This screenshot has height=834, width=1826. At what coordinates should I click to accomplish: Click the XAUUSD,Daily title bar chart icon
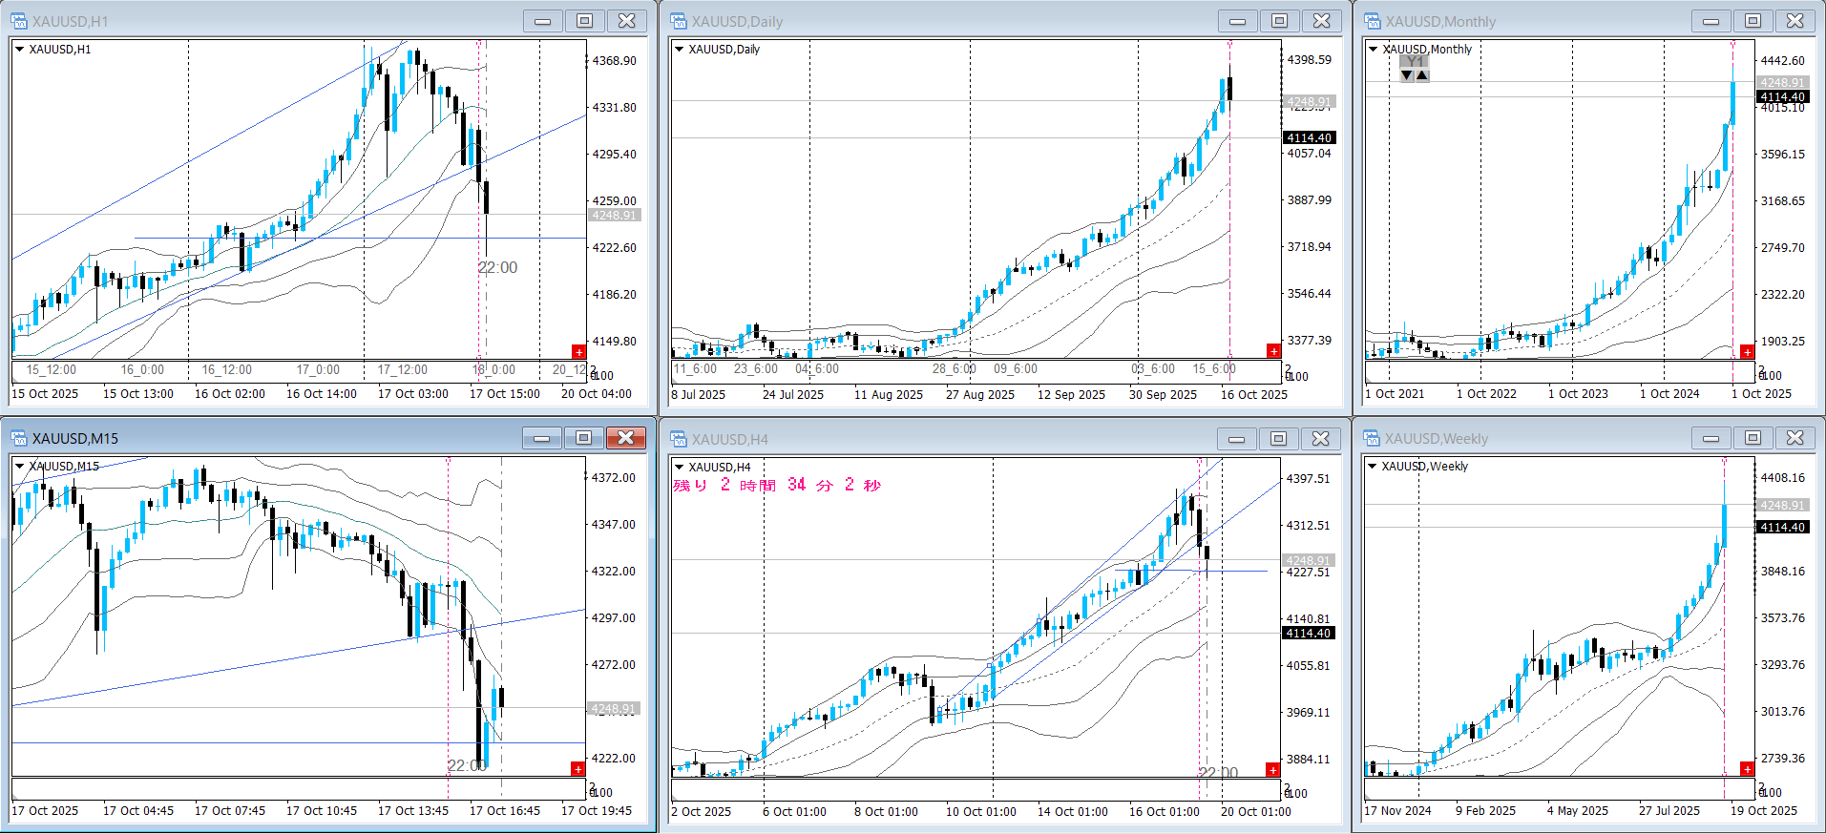coord(678,21)
